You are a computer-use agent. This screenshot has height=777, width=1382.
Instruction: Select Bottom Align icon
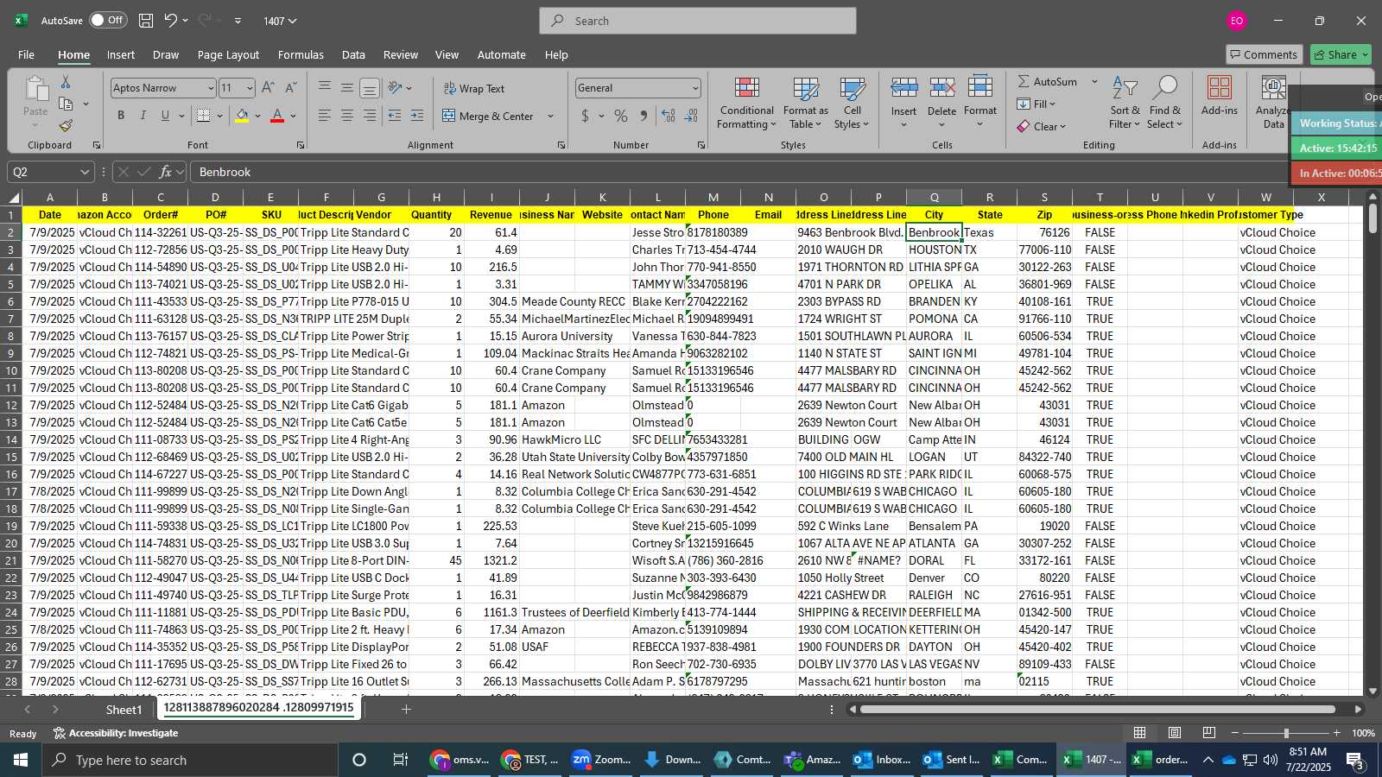tap(370, 88)
